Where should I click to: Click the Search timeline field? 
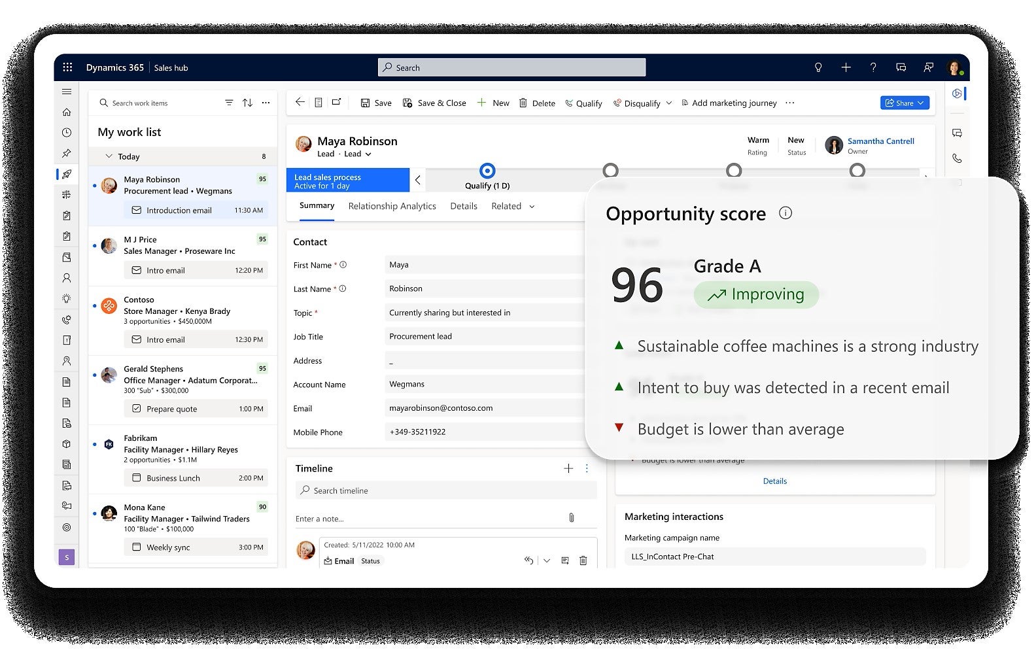[446, 490]
